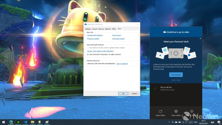This screenshot has width=222, height=125.
Task: Select the About tab
Action: coord(119,29)
